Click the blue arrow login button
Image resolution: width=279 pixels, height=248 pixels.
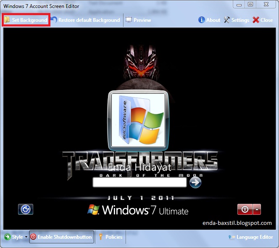[x=195, y=182]
